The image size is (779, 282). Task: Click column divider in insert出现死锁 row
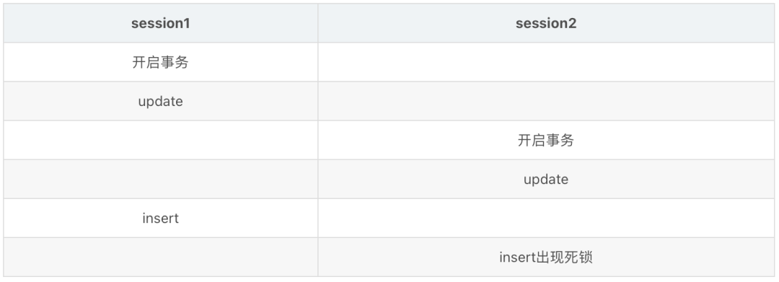318,257
